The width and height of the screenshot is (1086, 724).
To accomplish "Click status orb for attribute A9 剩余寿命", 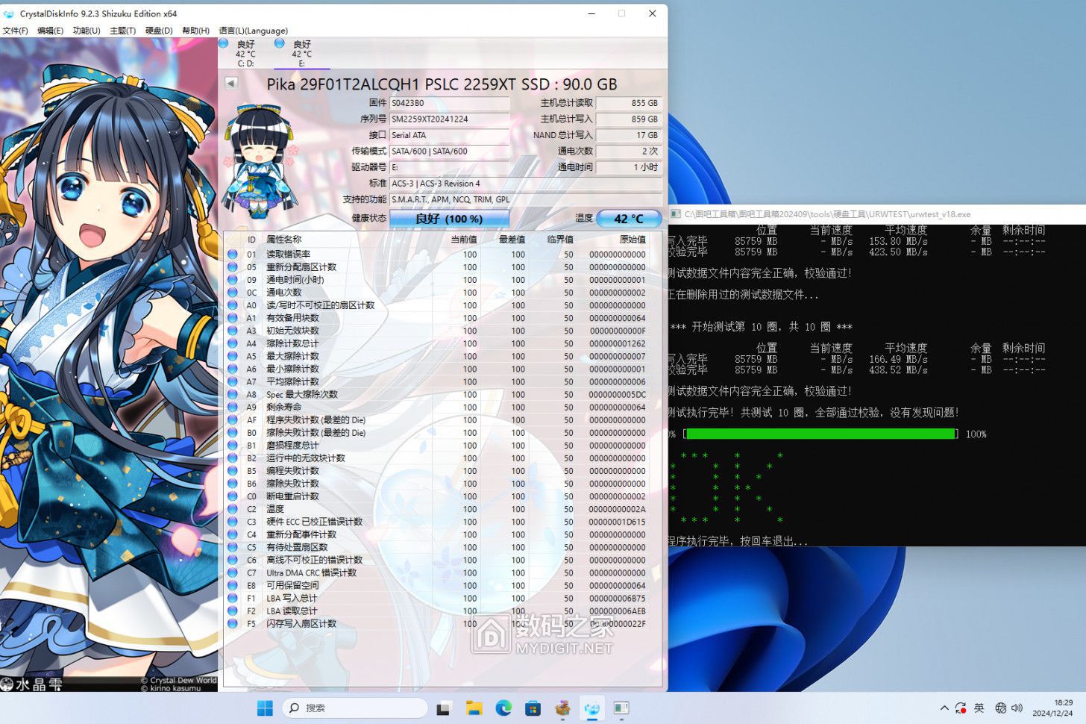I will point(233,407).
